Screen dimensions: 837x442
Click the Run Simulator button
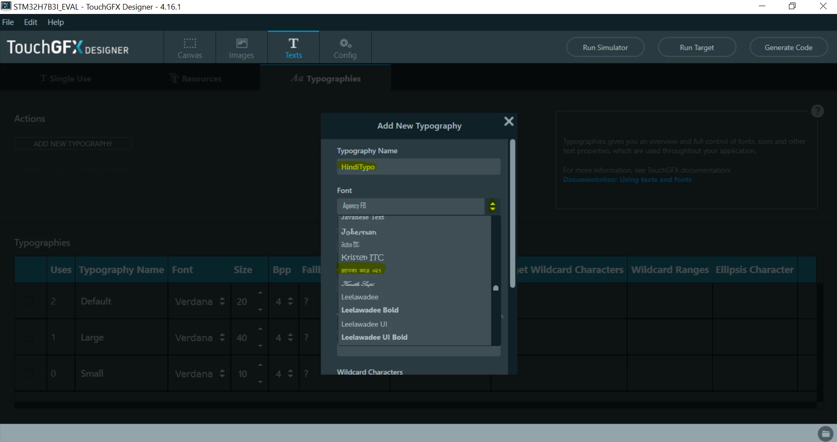click(605, 47)
